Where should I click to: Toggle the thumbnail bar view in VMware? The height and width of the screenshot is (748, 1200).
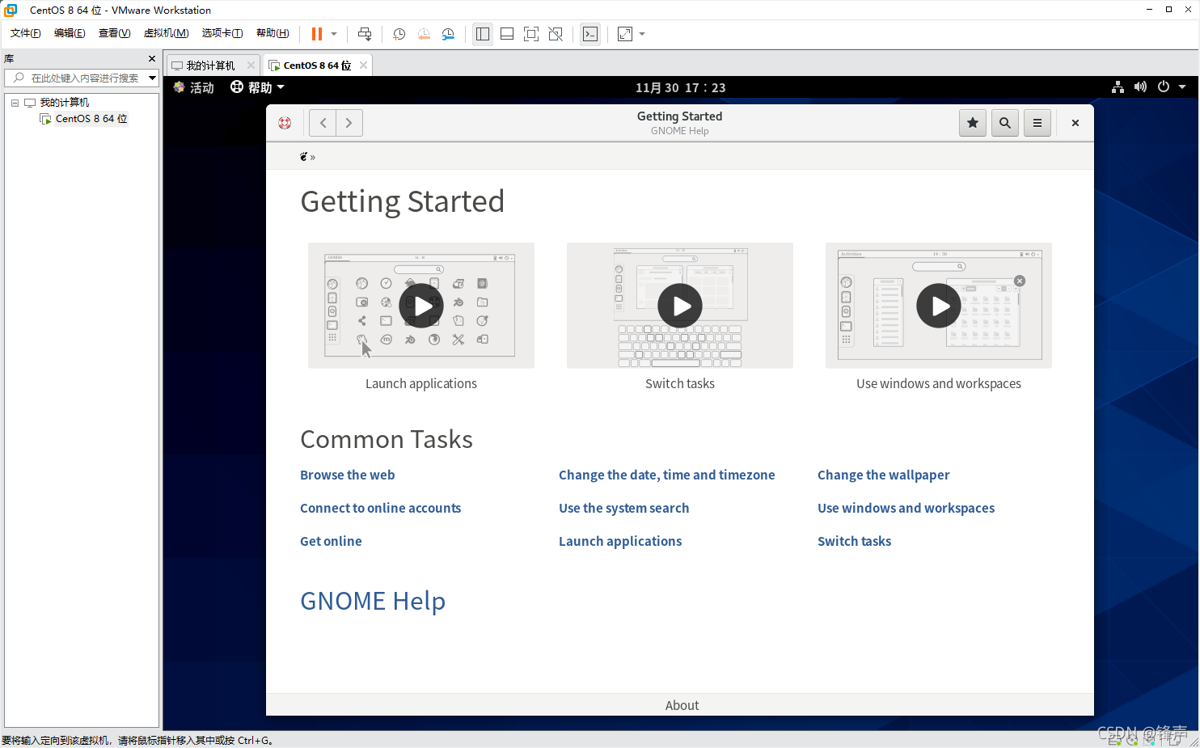click(x=507, y=34)
